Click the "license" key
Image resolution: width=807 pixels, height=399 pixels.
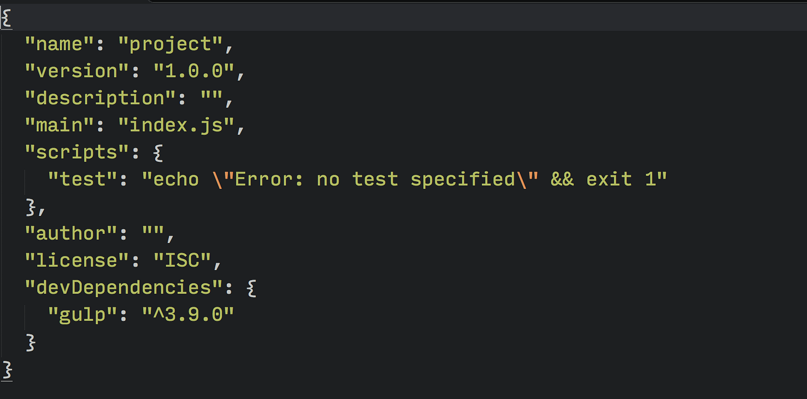[77, 260]
